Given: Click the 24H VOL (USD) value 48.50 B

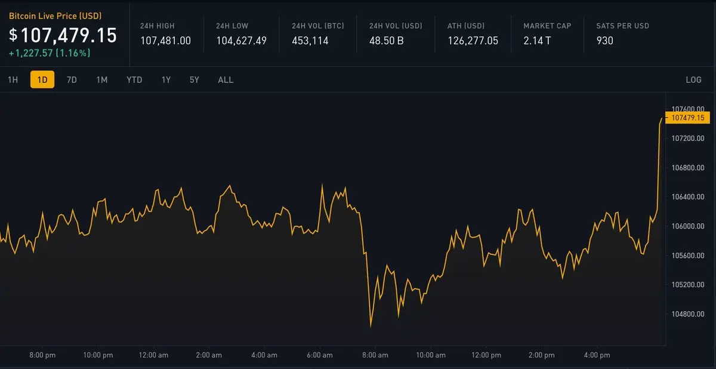Looking at the screenshot, I should click(x=387, y=41).
